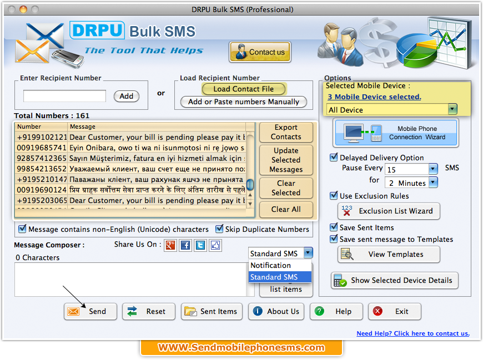Open 3 Mobile Device selected link
The image size is (483, 360).
click(374, 97)
